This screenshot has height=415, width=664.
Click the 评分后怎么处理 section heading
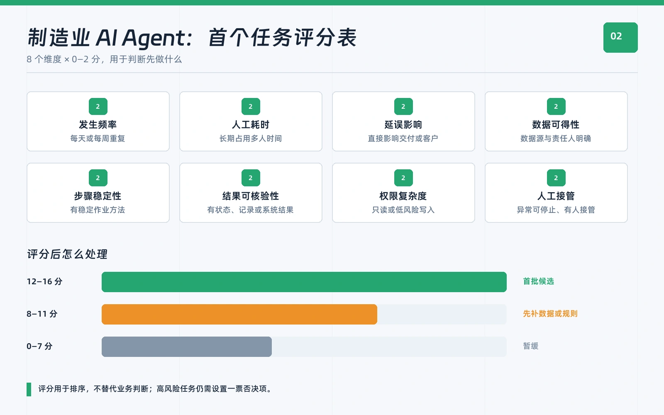click(67, 254)
